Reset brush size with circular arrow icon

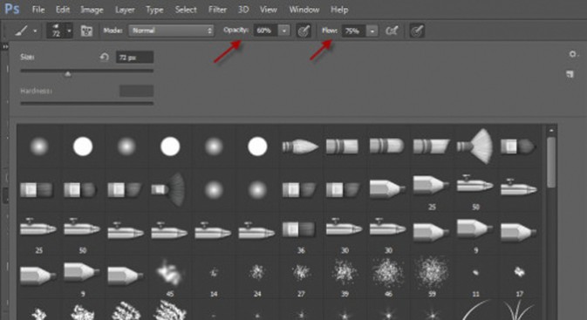click(104, 57)
